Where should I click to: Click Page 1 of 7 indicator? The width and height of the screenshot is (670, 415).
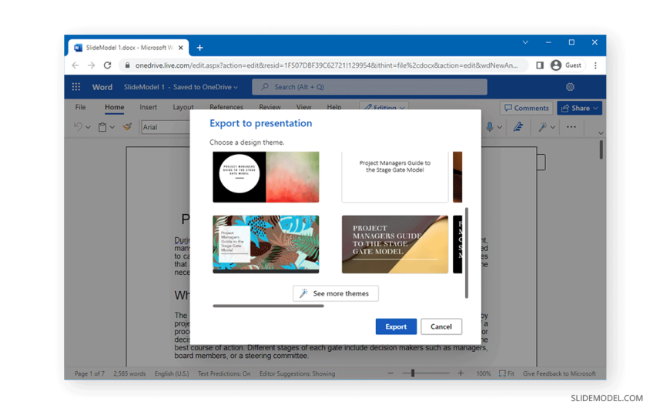90,373
